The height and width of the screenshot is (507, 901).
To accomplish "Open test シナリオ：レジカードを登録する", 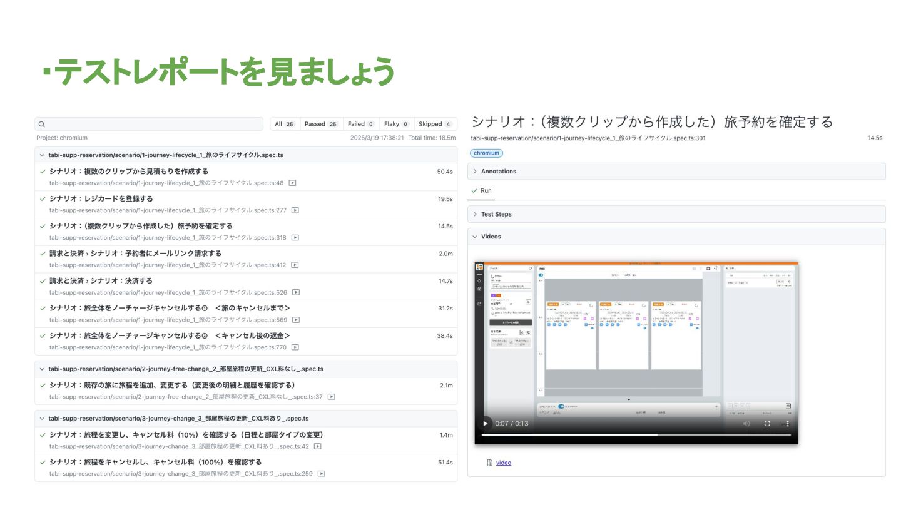I will pos(101,199).
